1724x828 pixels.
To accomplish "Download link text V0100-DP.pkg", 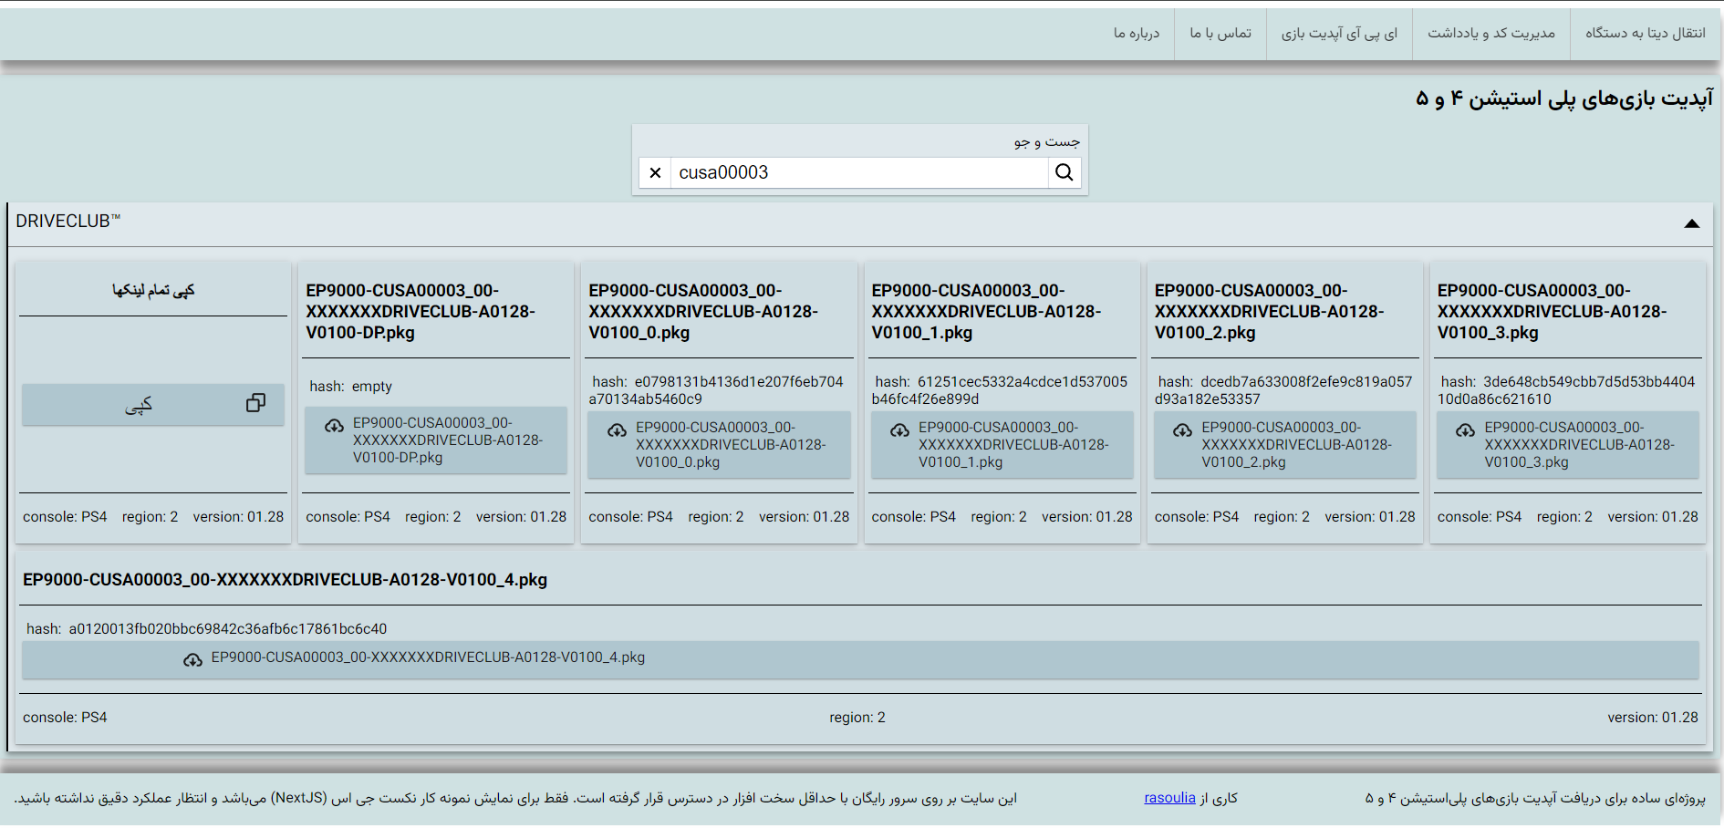I will click(x=447, y=440).
